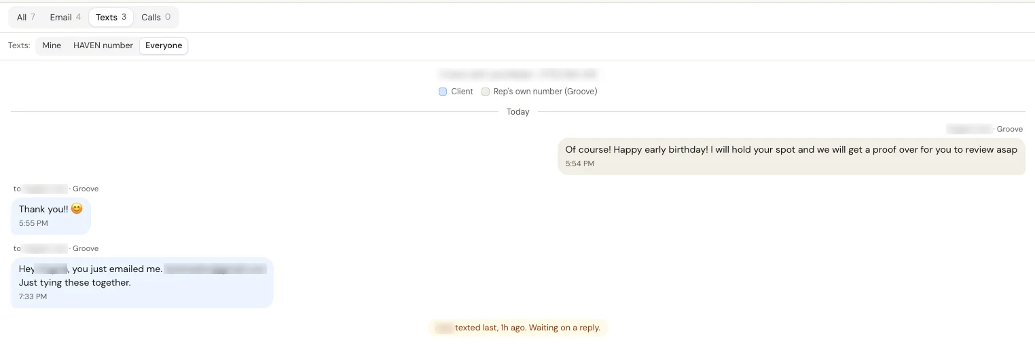Toggle the Rep's own number (Groove) checkbox
This screenshot has width=1035, height=346.
click(486, 92)
